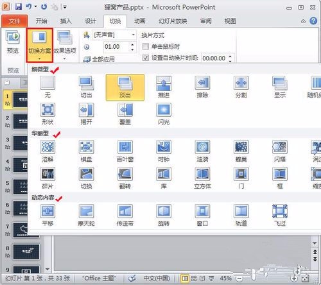Image resolution: width=321 pixels, height=285 pixels.
Task: Collapse the ribbon with the caret button
Action: pos(303,21)
